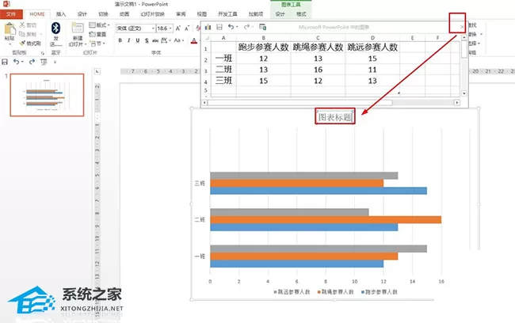
Task: Open the Slide Show ribbon tab
Action: pyautogui.click(x=152, y=14)
